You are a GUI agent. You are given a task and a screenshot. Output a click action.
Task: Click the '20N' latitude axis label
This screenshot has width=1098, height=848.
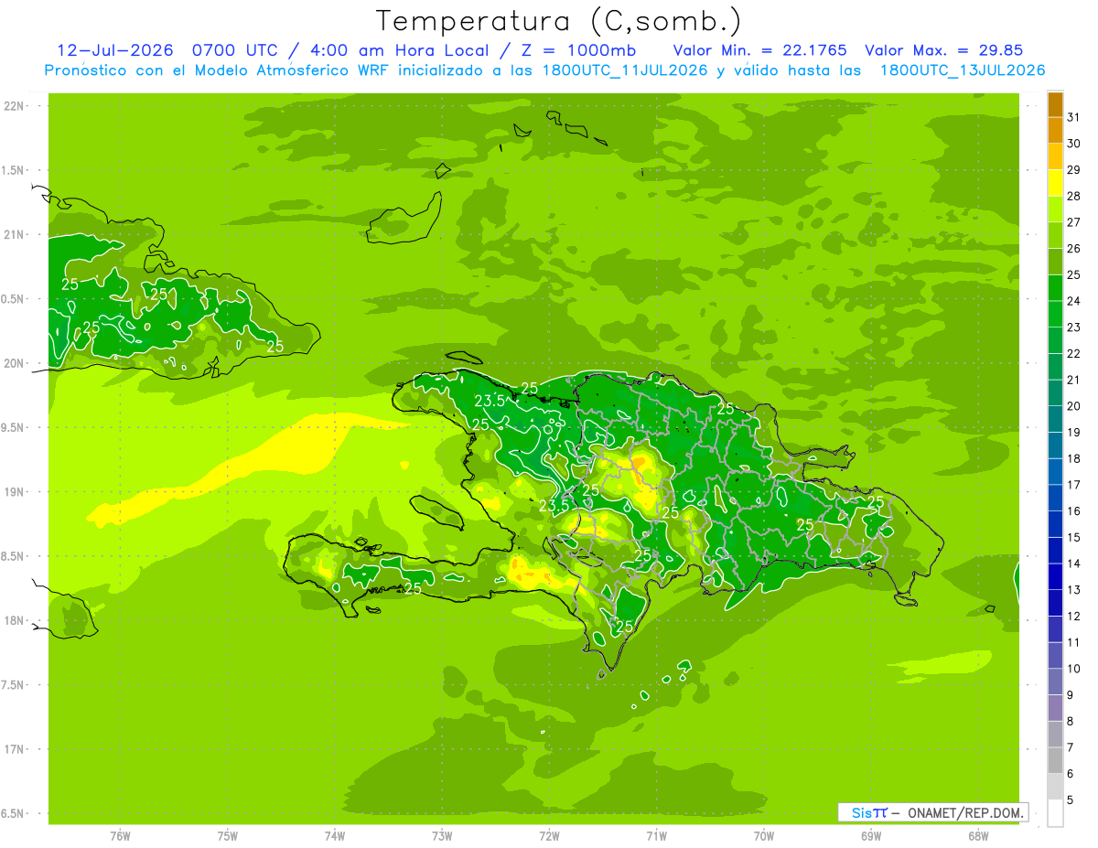click(x=14, y=363)
